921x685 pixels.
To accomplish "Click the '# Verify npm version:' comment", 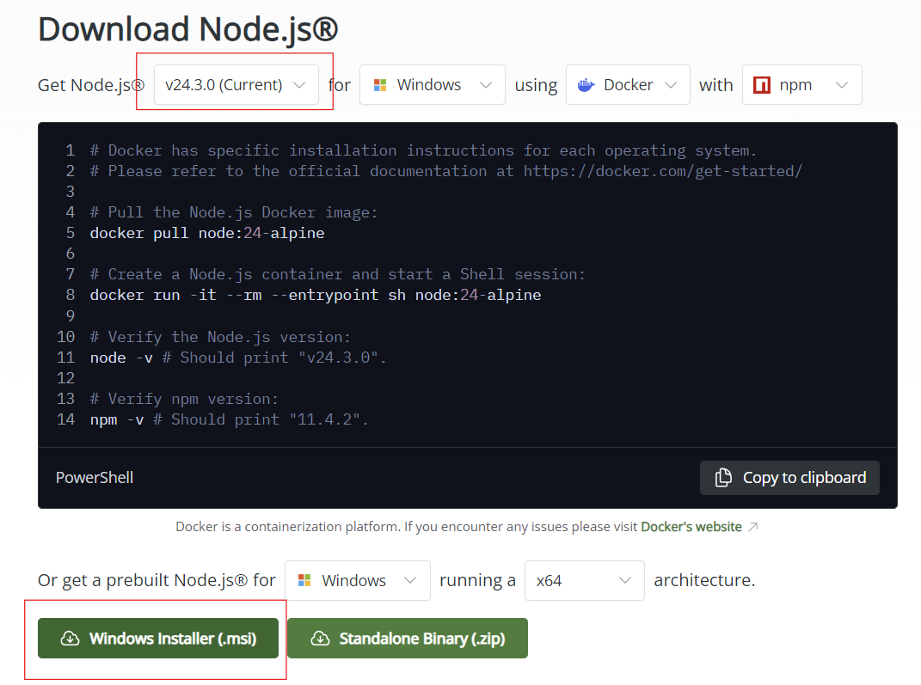I will point(184,399).
